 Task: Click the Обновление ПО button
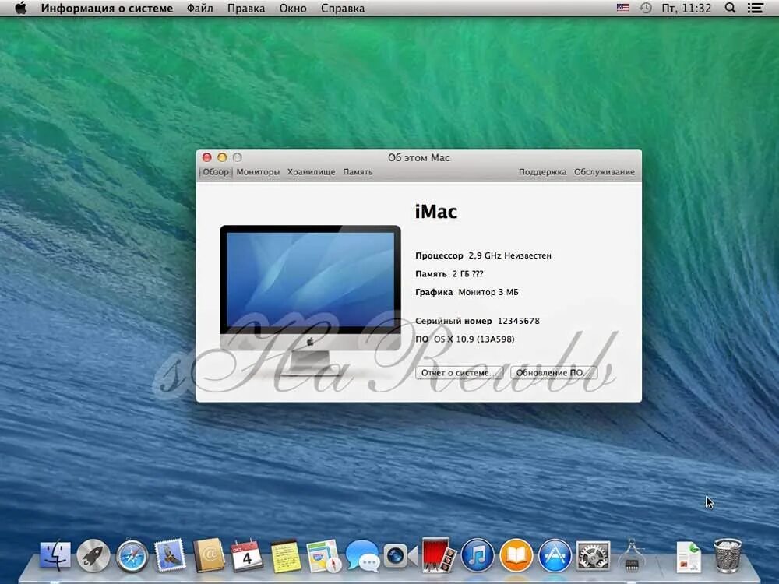tap(553, 372)
